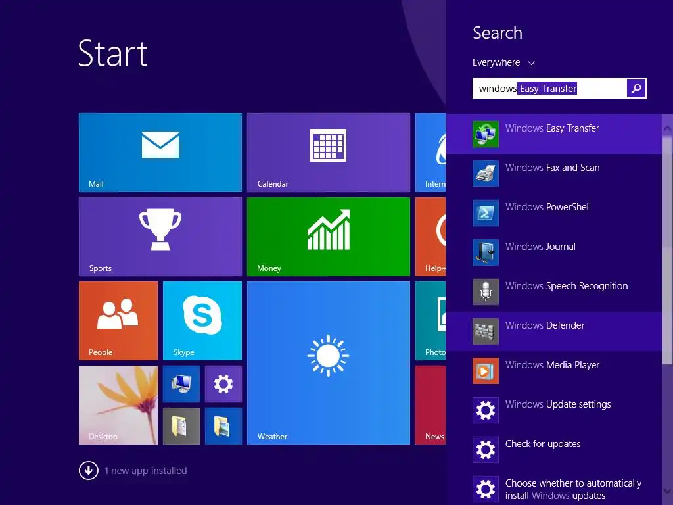Launch the Sports tile
673x505 pixels.
(x=160, y=237)
